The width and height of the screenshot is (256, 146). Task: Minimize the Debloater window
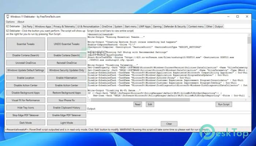[x=229, y=17]
